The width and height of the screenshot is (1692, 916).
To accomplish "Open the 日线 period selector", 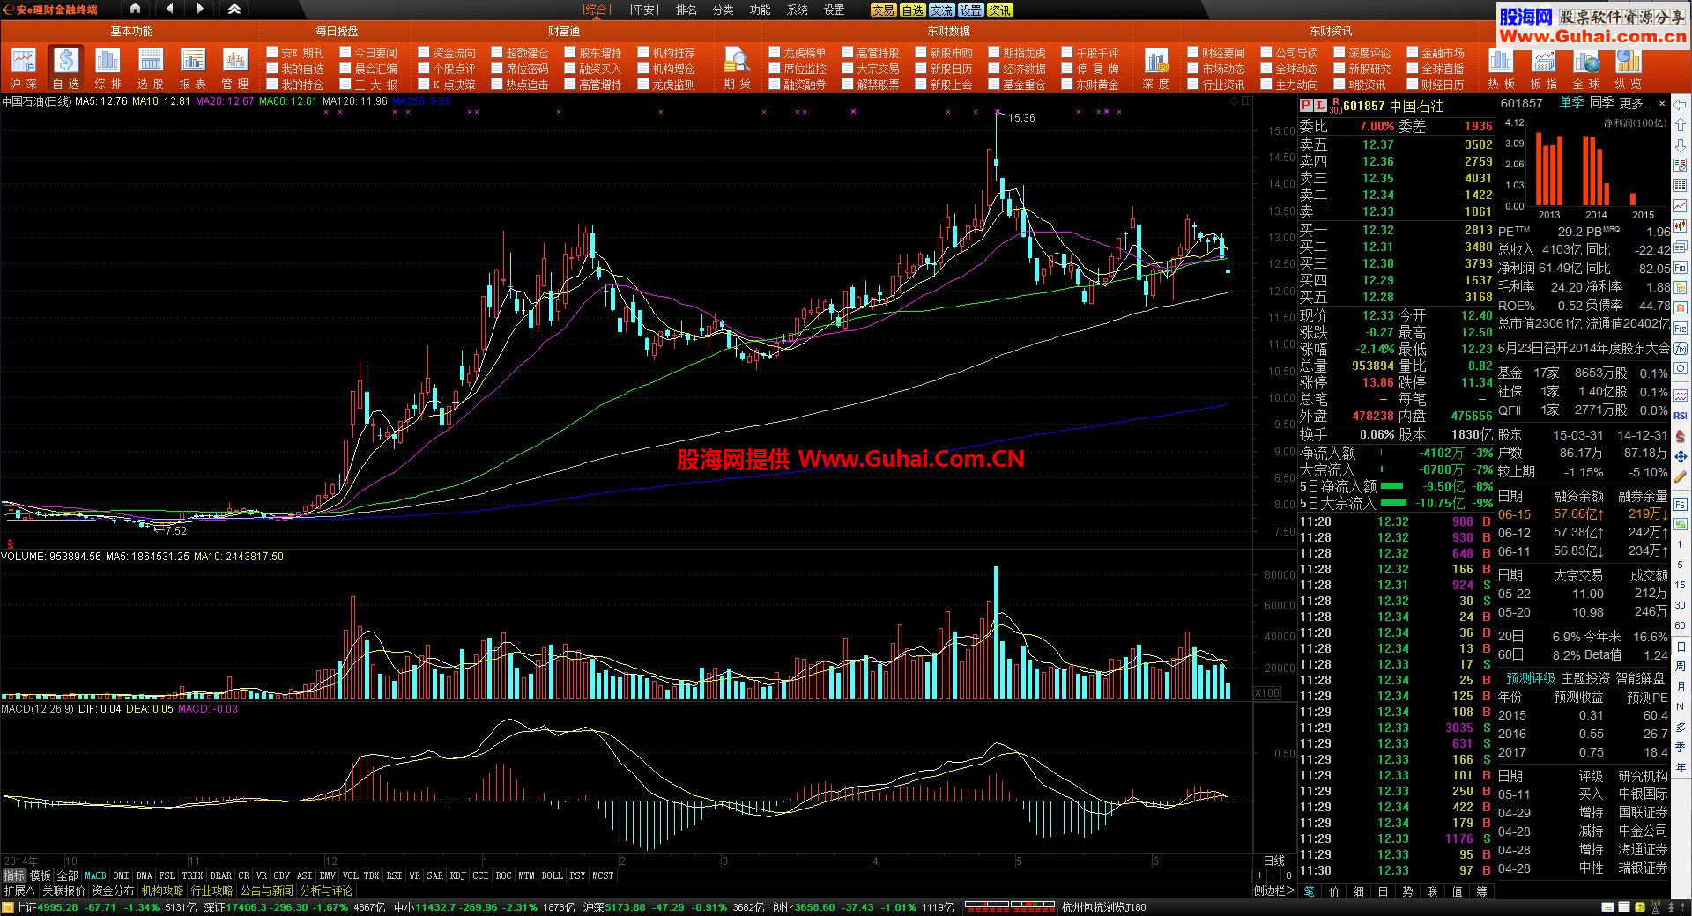I will [x=1274, y=861].
